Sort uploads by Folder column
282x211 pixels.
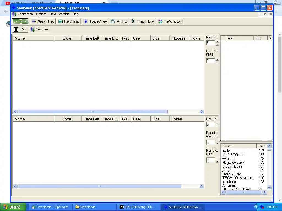click(x=187, y=119)
